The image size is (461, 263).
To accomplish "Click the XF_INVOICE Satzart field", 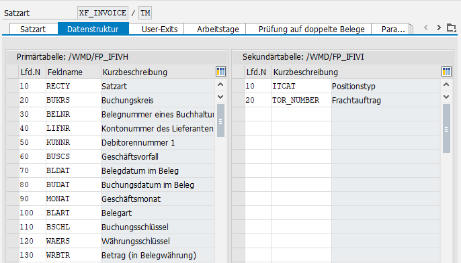I will 103,13.
